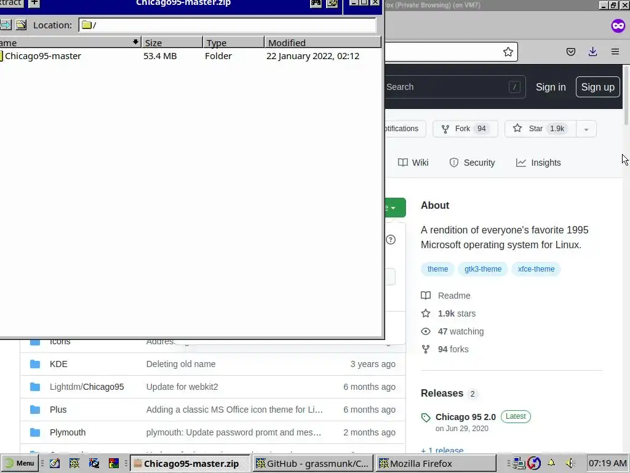The height and width of the screenshot is (473, 630).
Task: Click the 47 watching link
Action: tap(452, 331)
